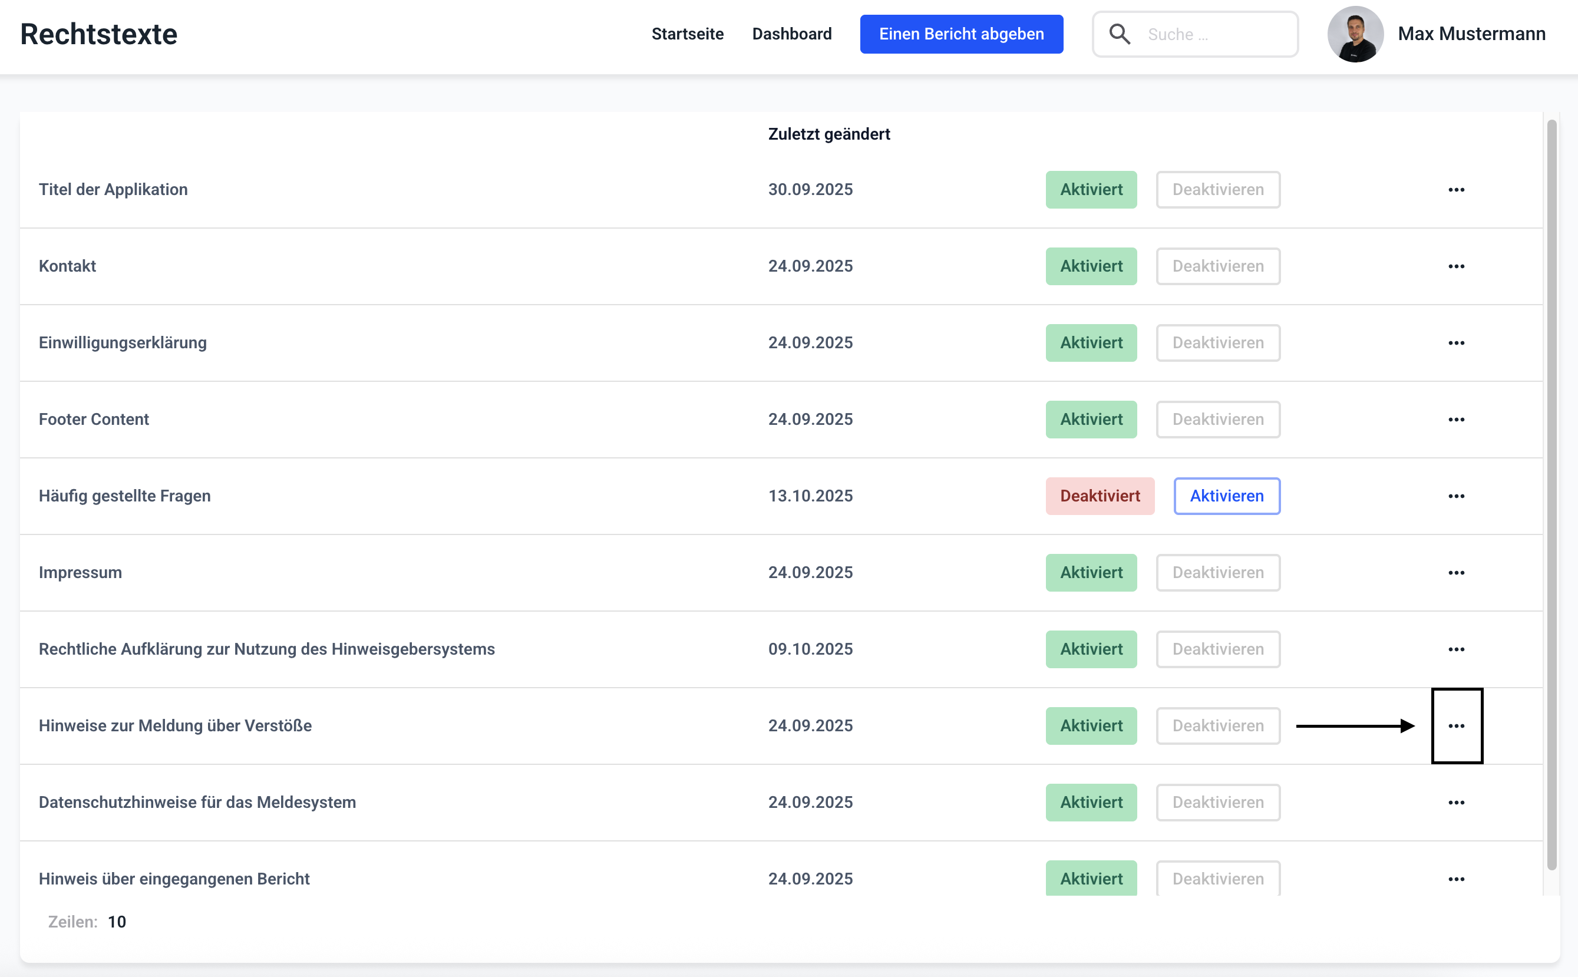1578x977 pixels.
Task: Open rows-per-page selector showing 10
Action: 117,922
